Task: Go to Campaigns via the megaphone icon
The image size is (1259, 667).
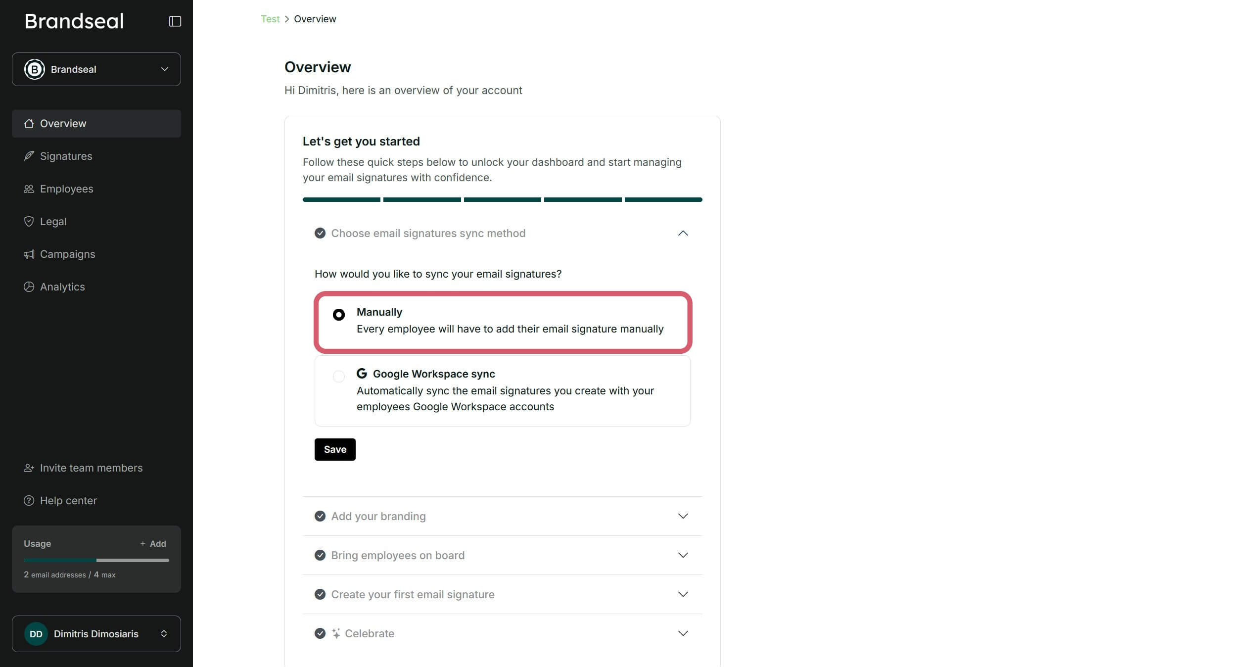Action: click(29, 254)
